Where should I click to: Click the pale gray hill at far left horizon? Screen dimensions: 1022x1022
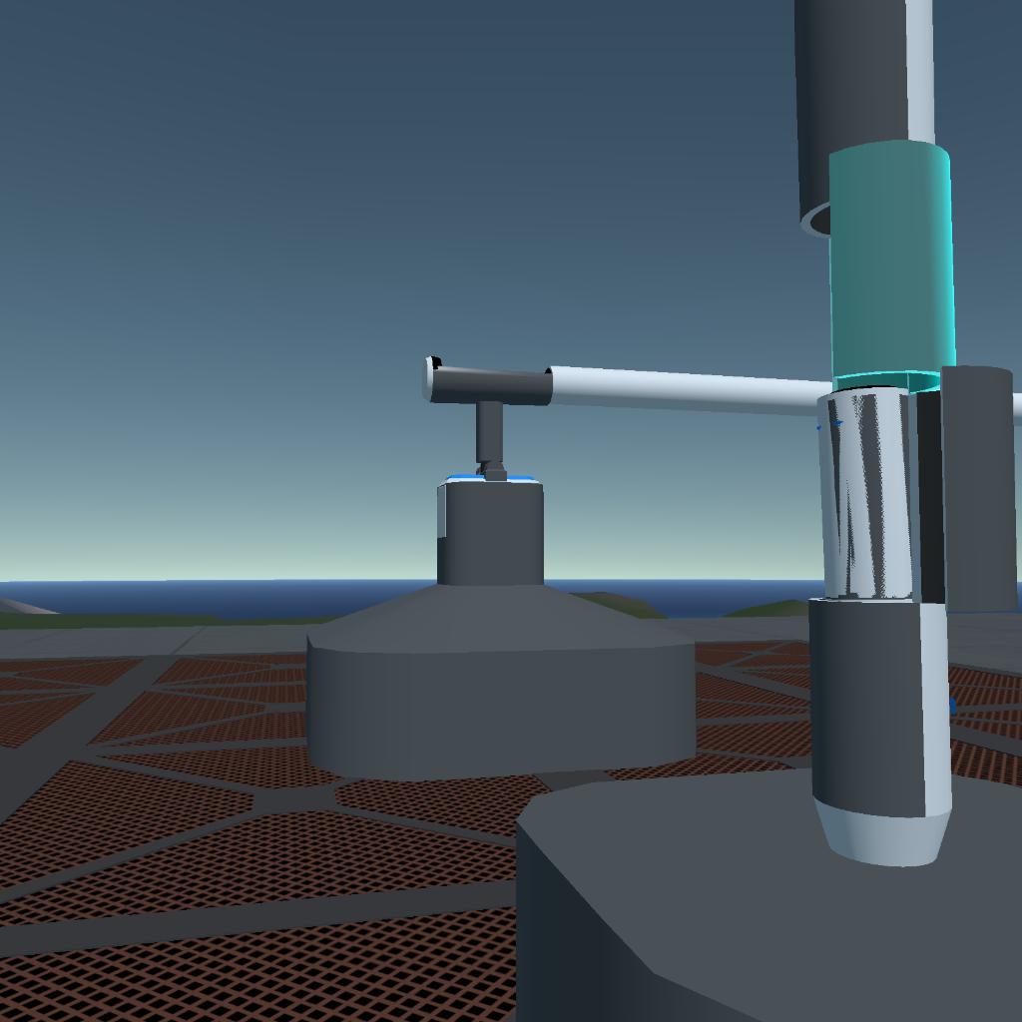coord(20,606)
